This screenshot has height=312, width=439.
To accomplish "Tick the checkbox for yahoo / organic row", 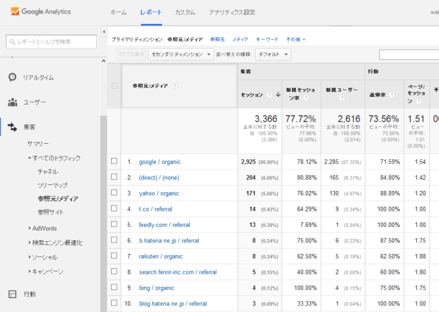I will (114, 193).
